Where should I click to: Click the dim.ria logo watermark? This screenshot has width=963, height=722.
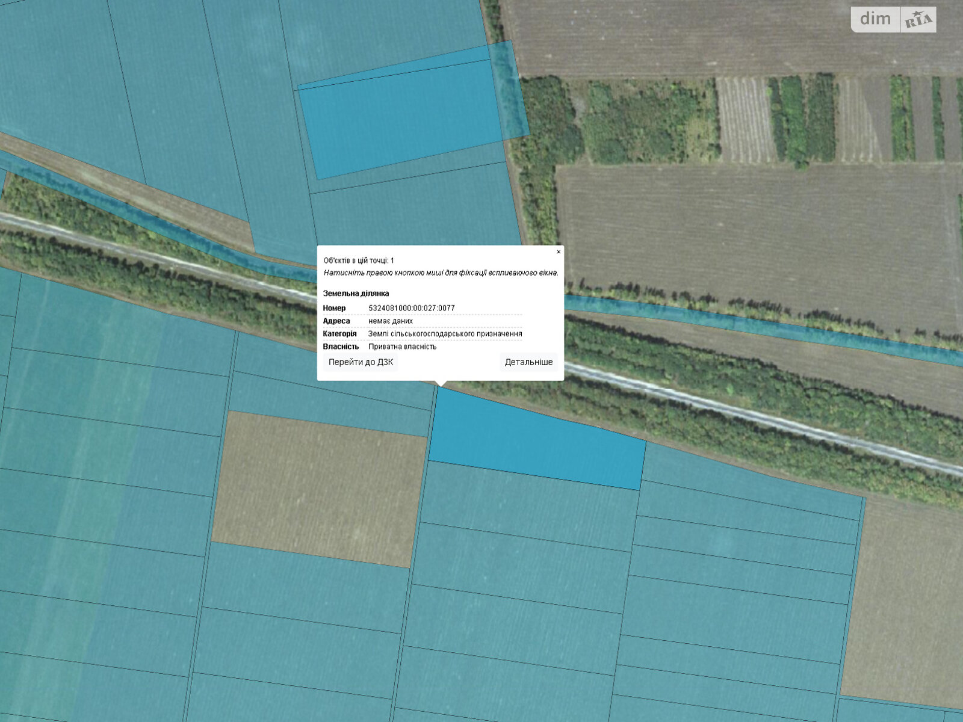point(893,19)
